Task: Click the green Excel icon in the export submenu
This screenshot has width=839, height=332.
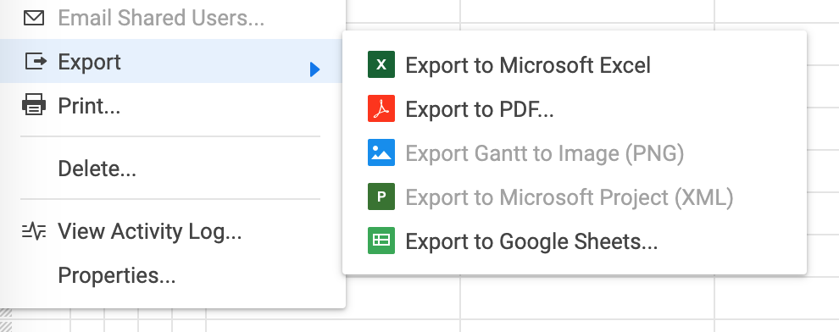Action: pyautogui.click(x=381, y=64)
